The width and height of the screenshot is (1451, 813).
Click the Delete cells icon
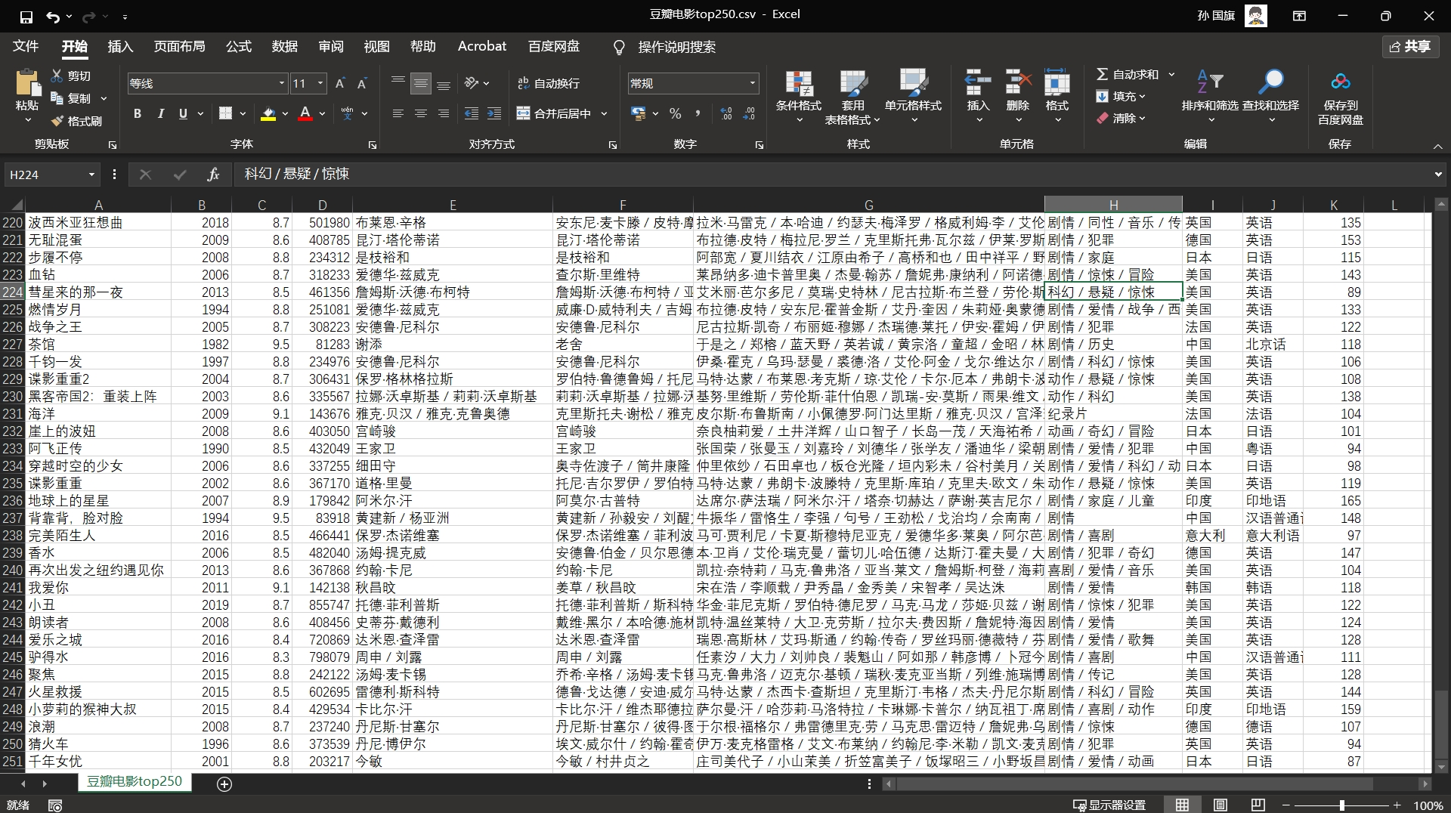click(1018, 82)
